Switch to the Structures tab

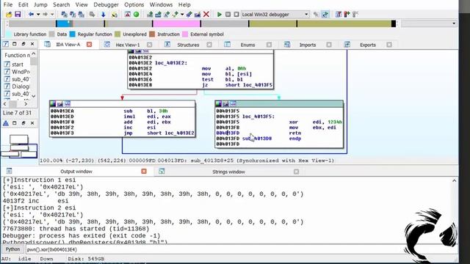click(188, 45)
